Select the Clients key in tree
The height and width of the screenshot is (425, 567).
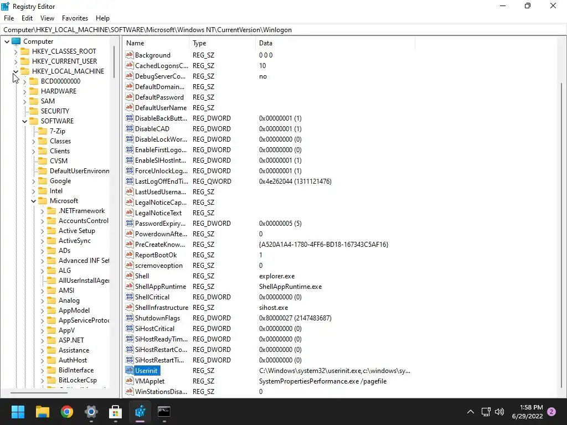[x=60, y=151]
